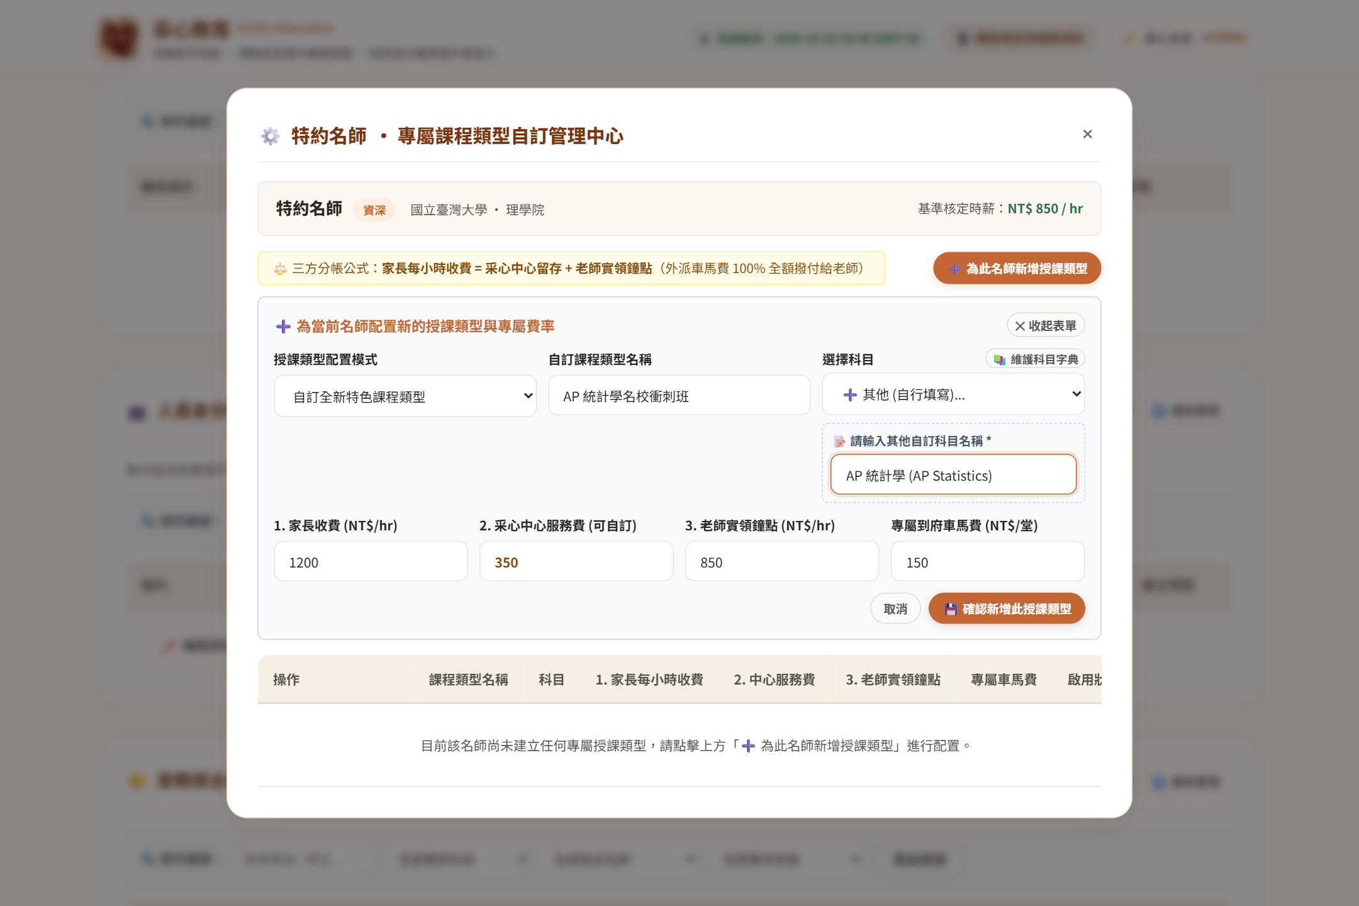Click the memo icon beside 請輸入其他自訂科目名稱
This screenshot has height=906, width=1359.
point(839,442)
